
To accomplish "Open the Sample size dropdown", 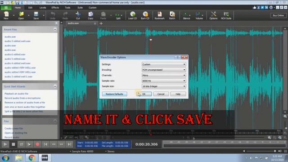I will pos(164,86).
